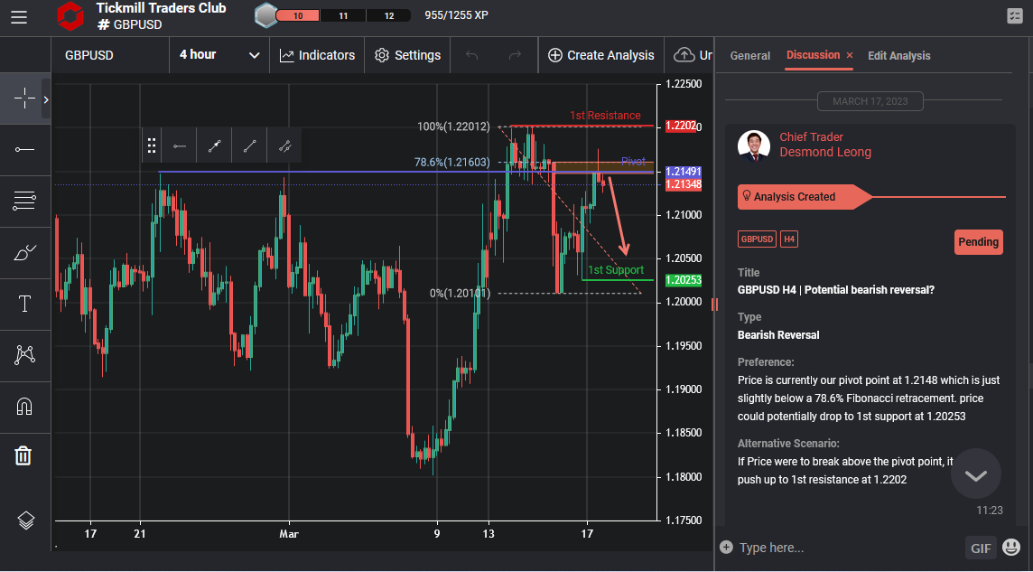Screen dimensions: 1033x572
Task: Open the layers object tree icon
Action: tap(25, 520)
